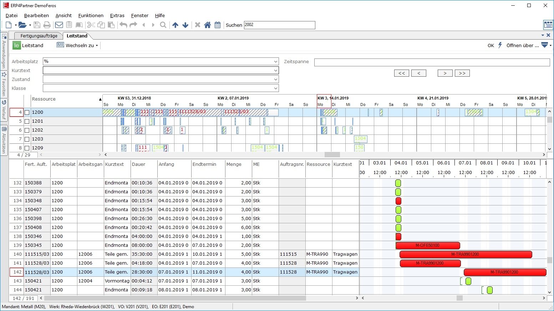
Task: Click the home icon in the toolbar
Action: [x=208, y=25]
